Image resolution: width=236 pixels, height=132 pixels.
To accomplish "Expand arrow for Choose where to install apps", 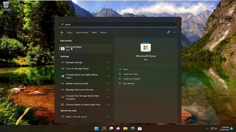I will 108,104.
